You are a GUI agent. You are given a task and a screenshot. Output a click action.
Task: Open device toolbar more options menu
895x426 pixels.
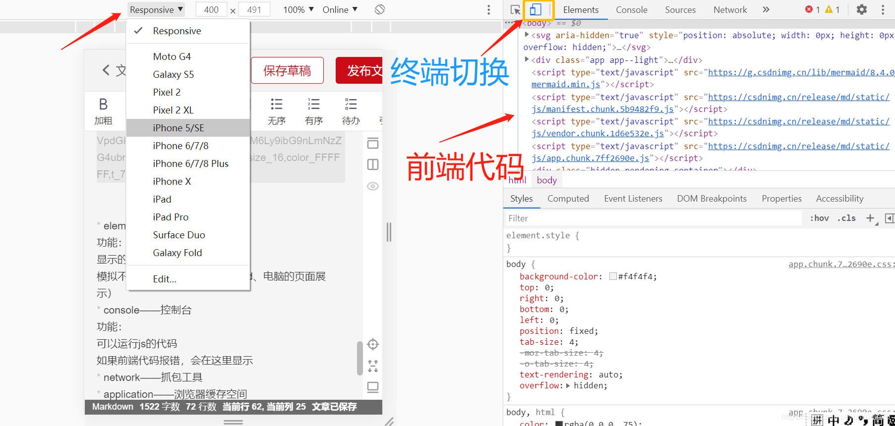pos(488,10)
